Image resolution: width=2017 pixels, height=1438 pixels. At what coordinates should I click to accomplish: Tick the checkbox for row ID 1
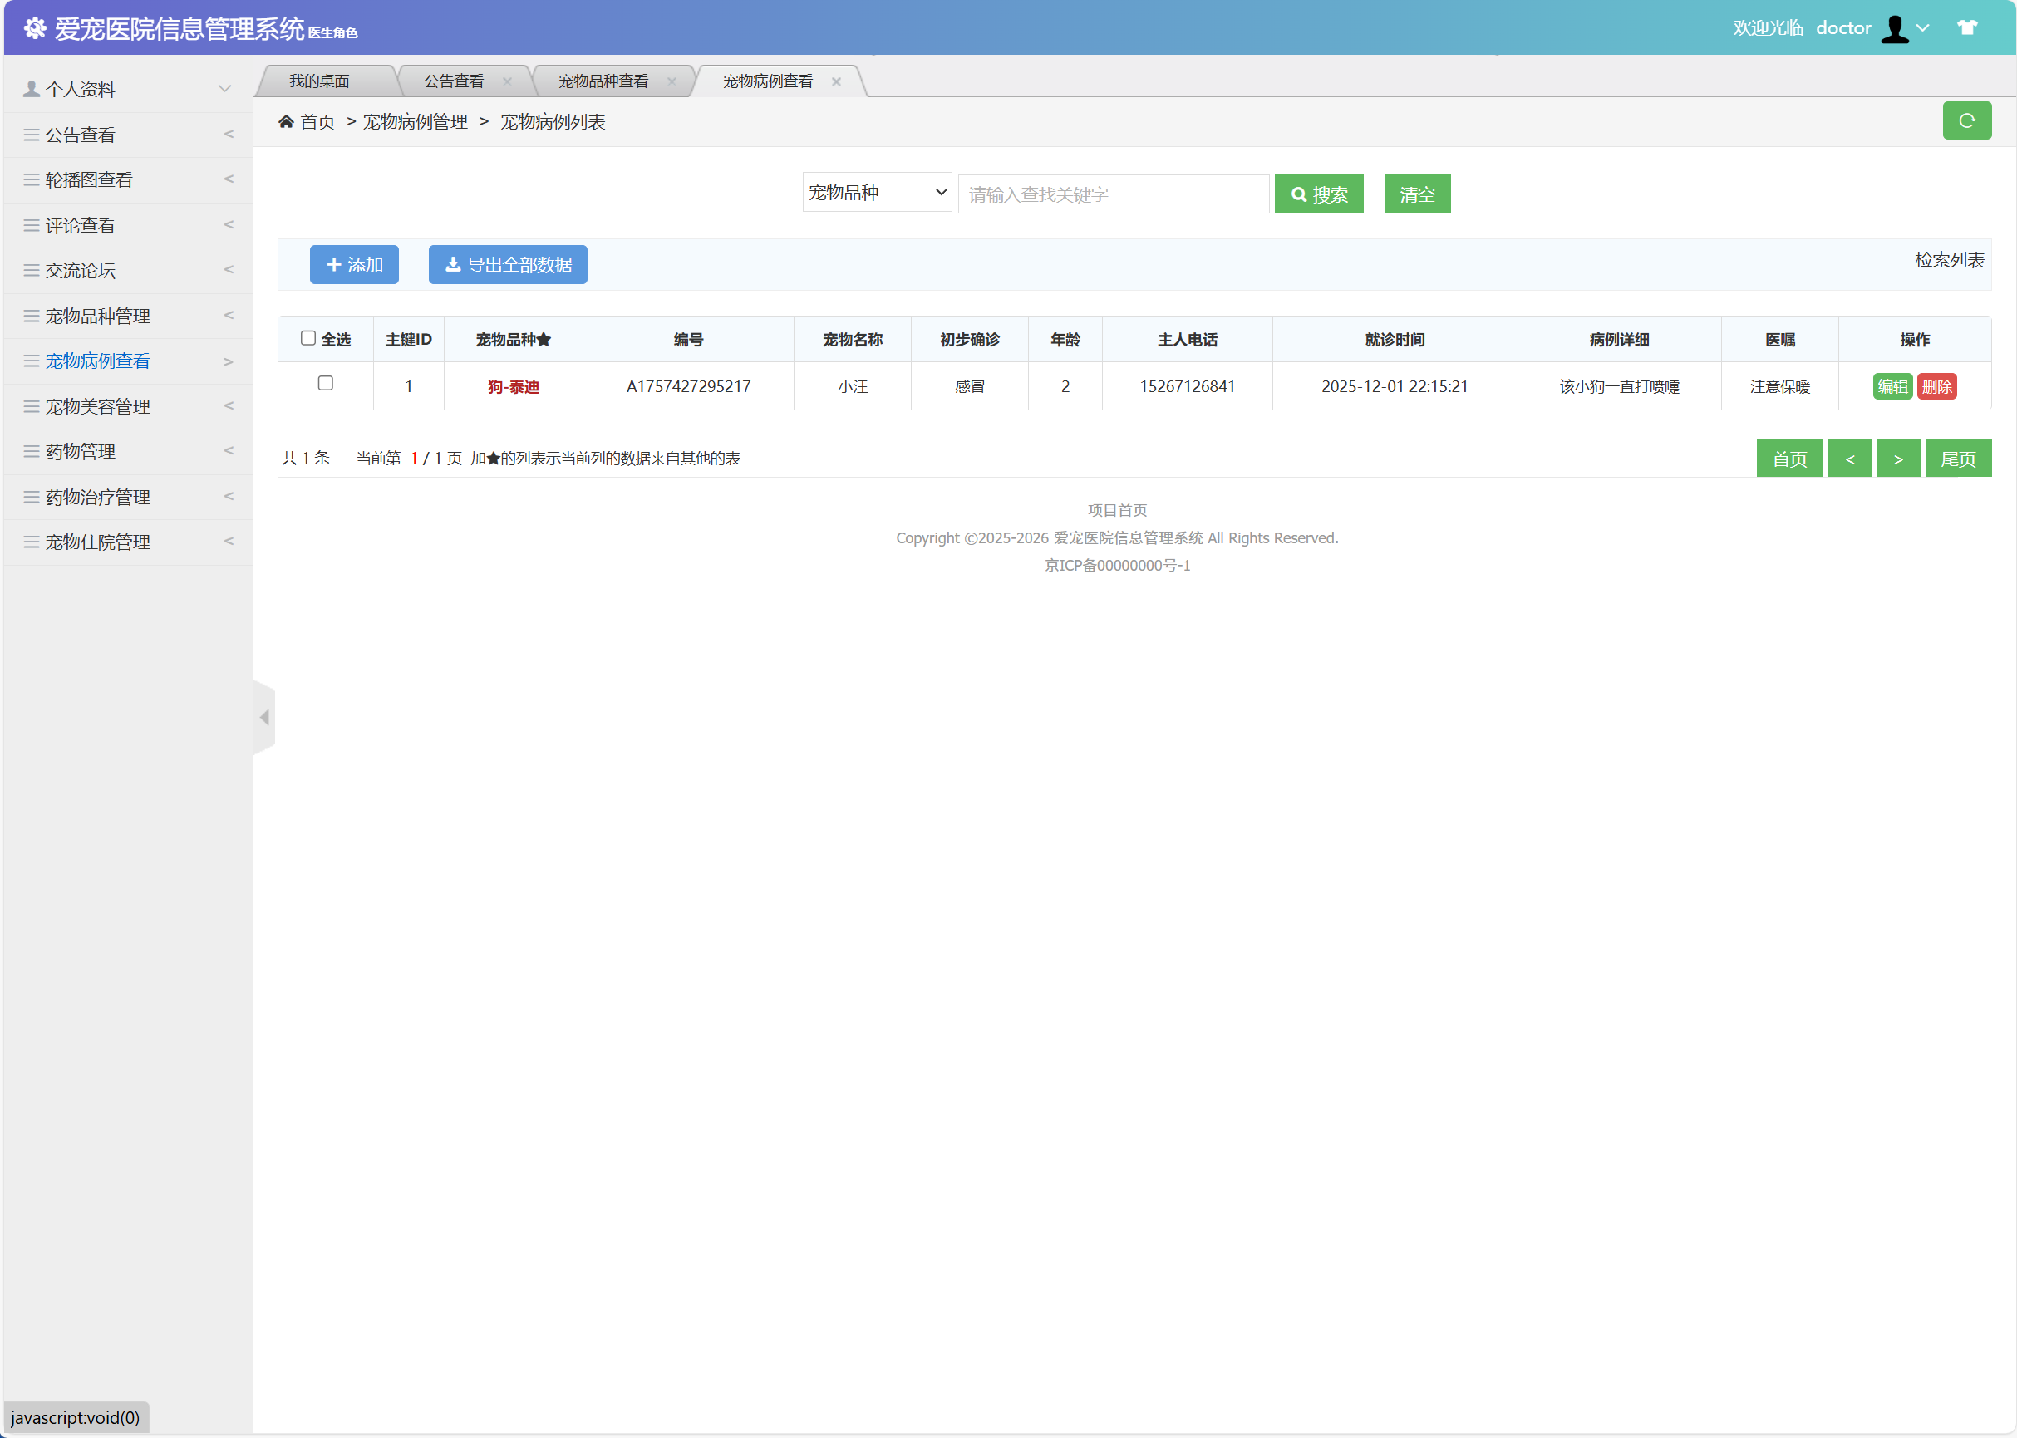(325, 384)
